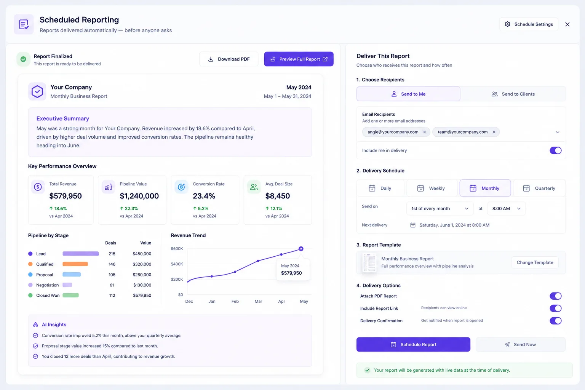Click the $8,450 Avg. Deal Size value

[x=278, y=196]
